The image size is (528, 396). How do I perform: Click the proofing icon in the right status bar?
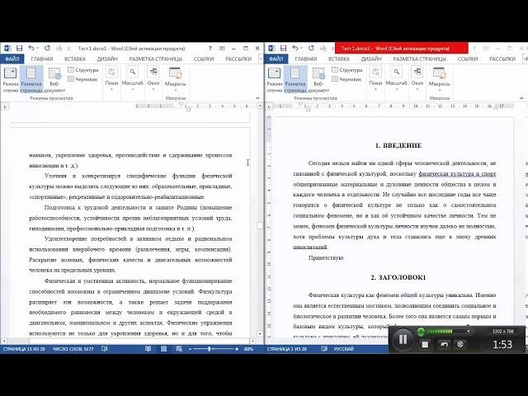click(324, 349)
